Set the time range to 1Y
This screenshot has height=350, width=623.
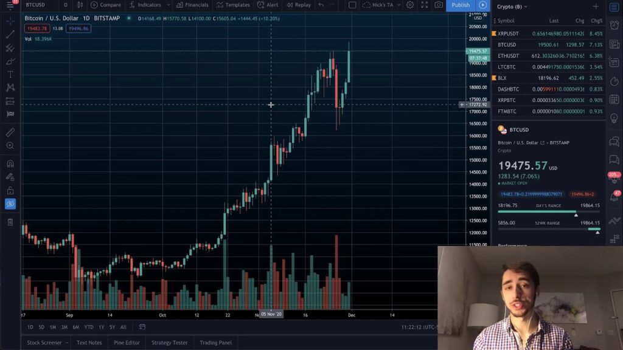point(101,327)
